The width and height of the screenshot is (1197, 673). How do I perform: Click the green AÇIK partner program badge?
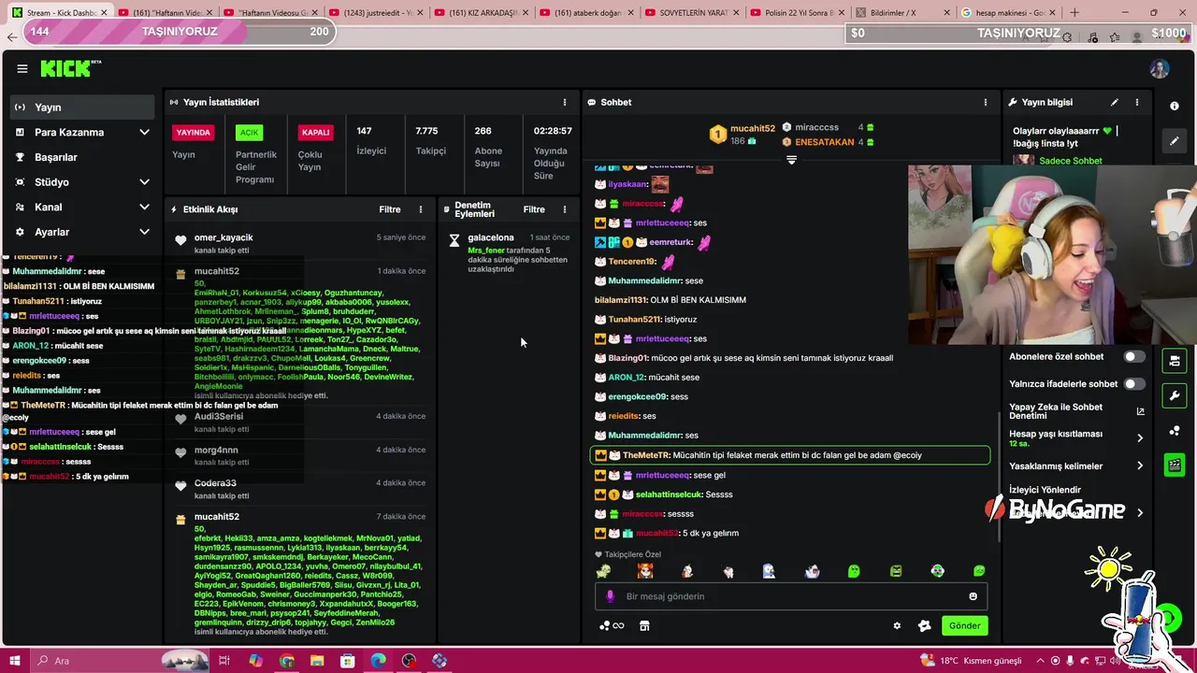(249, 133)
